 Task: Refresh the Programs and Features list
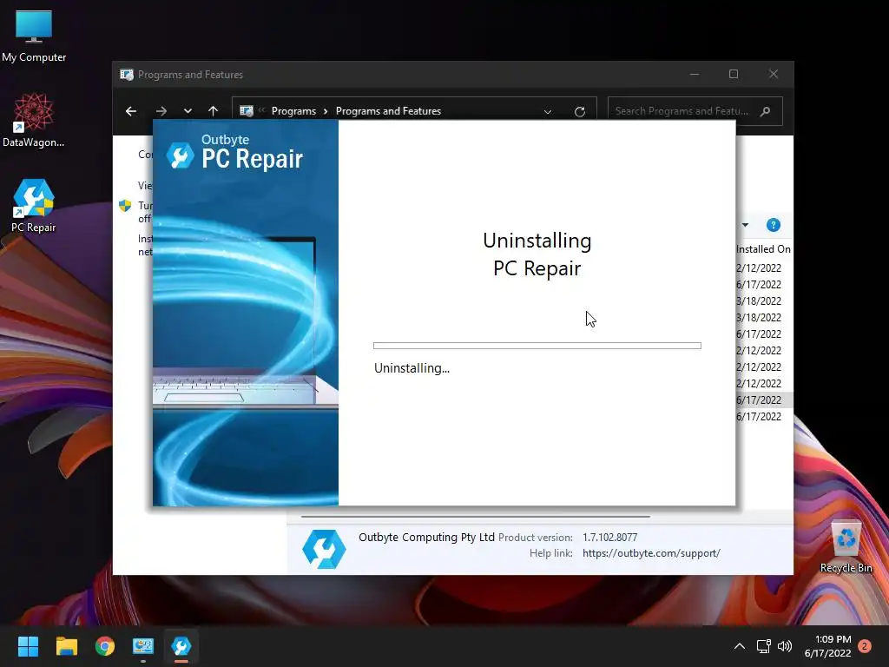[x=579, y=111]
